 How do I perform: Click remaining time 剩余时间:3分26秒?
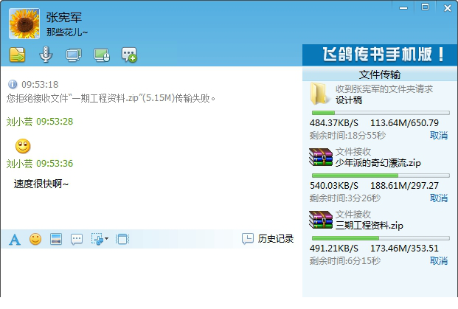(x=345, y=198)
